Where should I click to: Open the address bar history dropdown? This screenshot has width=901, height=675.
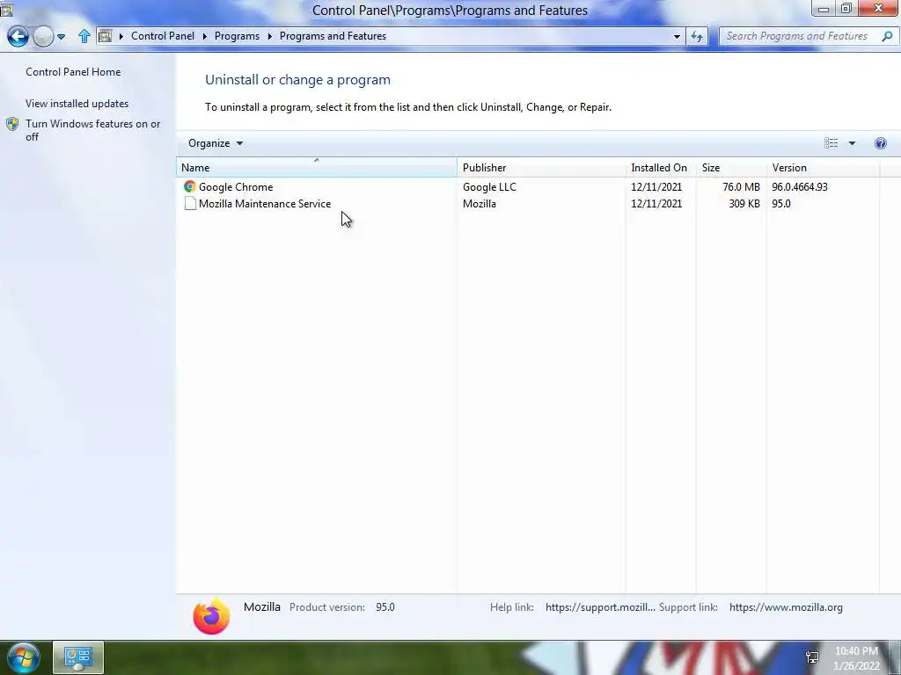[677, 36]
